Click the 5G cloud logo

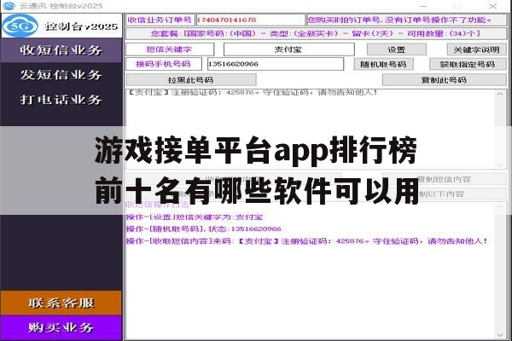pyautogui.click(x=20, y=26)
